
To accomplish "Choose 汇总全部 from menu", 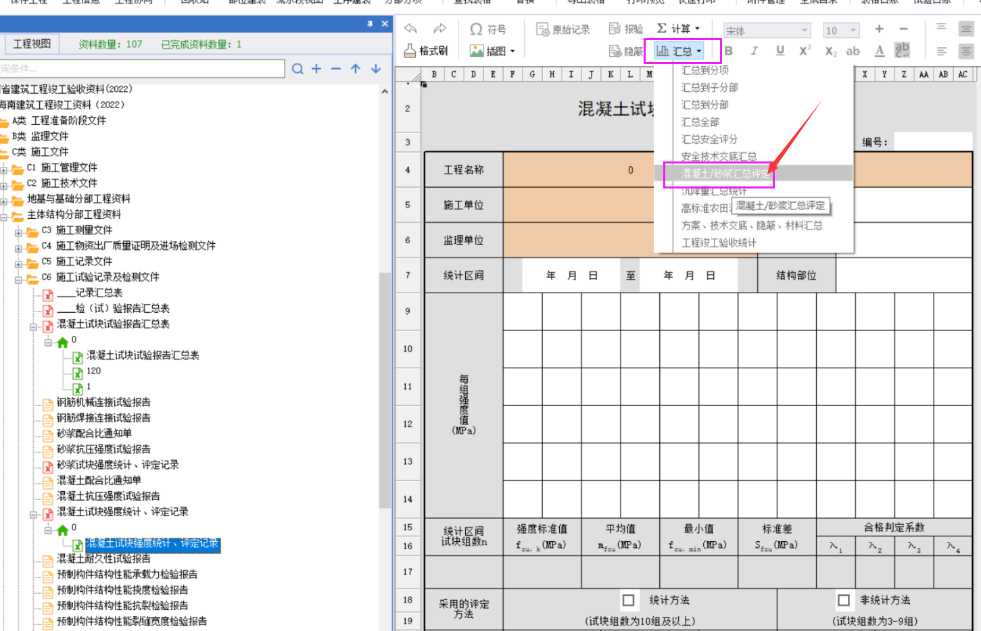I will (700, 122).
